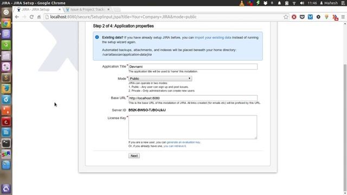Click the blue X-shaped extension icon
This screenshot has height=195, width=347.
tap(310, 17)
